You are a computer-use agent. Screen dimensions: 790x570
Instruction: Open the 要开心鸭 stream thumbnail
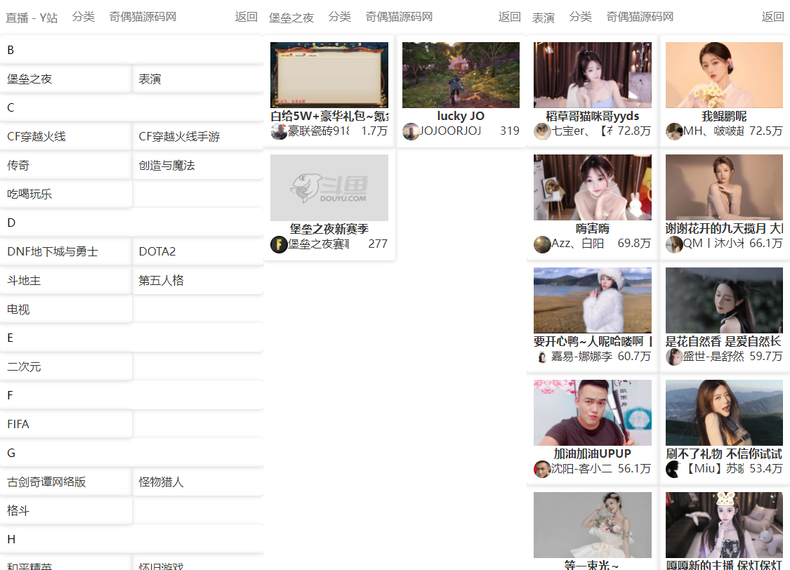click(593, 300)
